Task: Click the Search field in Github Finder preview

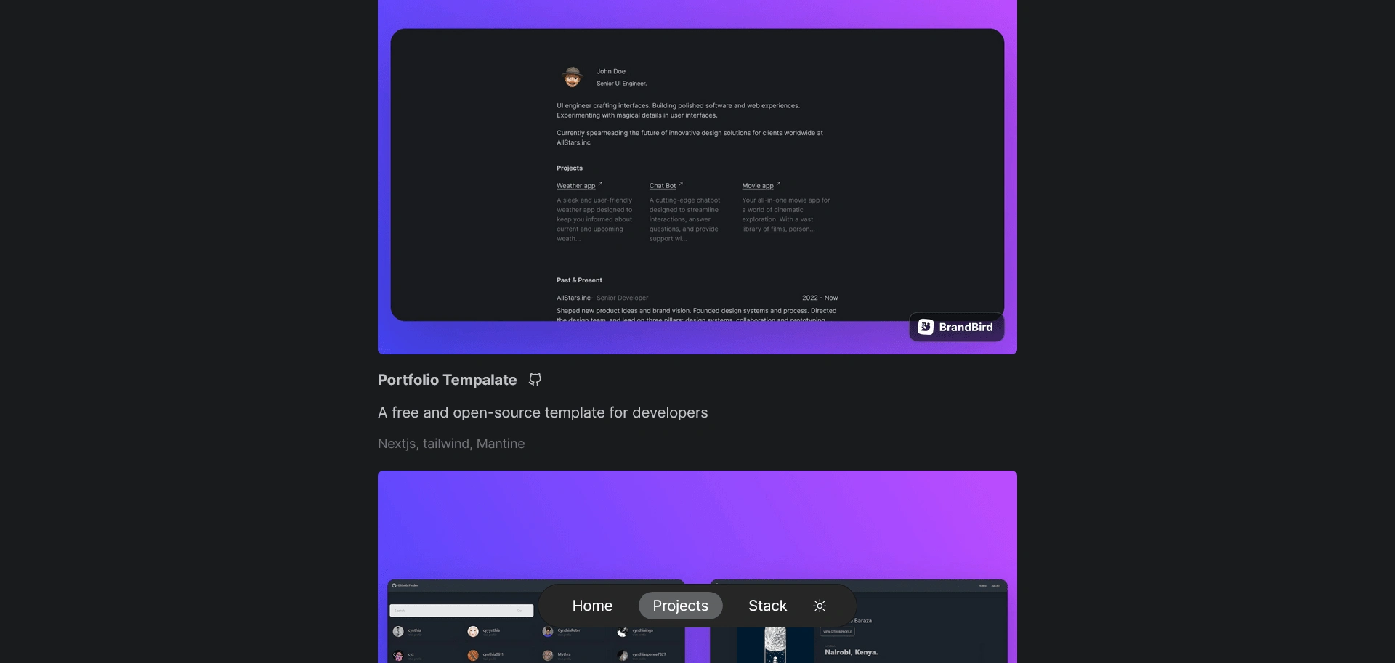Action: [x=461, y=611]
